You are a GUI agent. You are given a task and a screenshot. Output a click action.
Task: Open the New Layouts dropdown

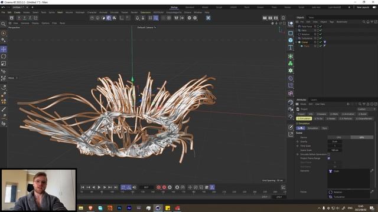point(363,8)
